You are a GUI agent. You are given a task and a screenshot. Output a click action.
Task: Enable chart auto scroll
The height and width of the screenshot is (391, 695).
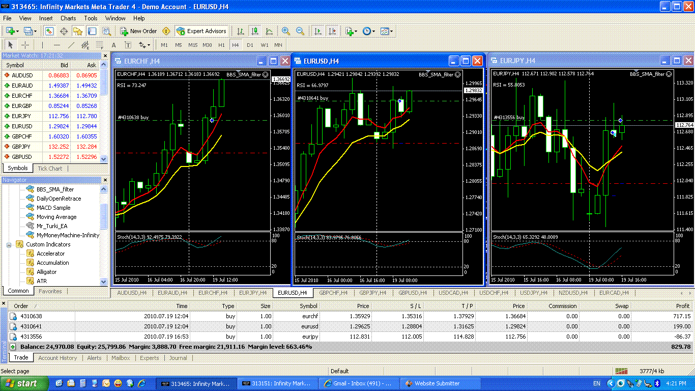(318, 31)
